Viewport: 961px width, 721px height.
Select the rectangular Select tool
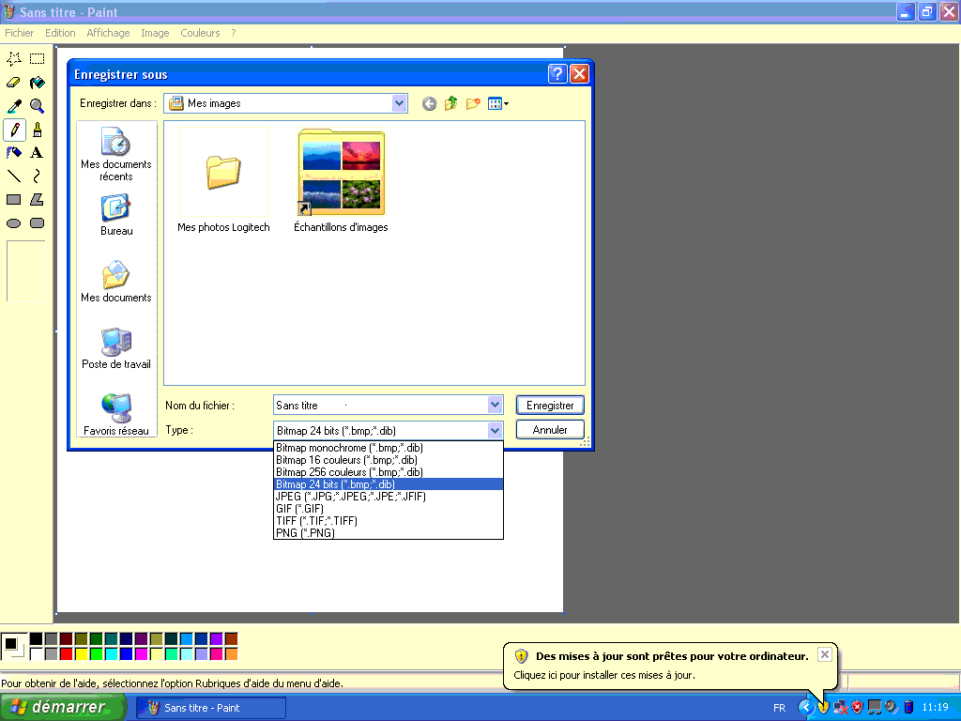click(38, 59)
